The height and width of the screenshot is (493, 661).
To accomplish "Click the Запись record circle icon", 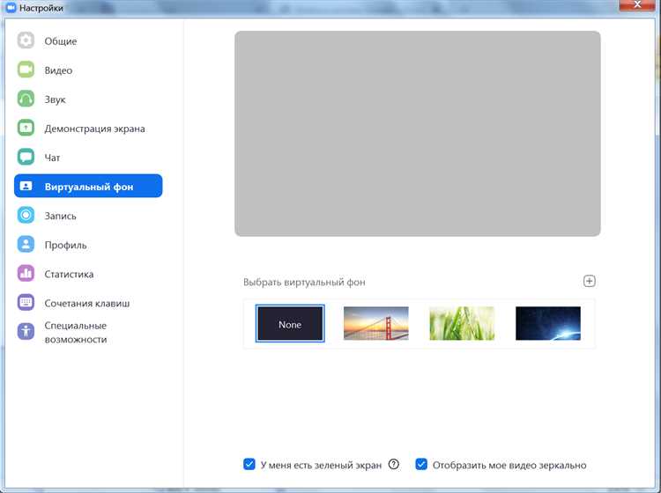I will (26, 215).
